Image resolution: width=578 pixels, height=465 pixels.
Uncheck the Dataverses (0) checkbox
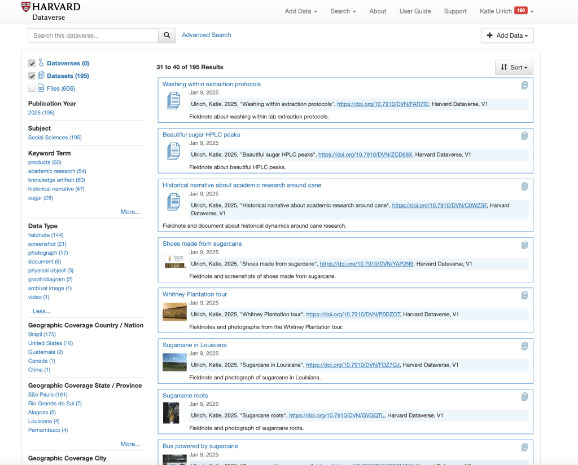32,64
